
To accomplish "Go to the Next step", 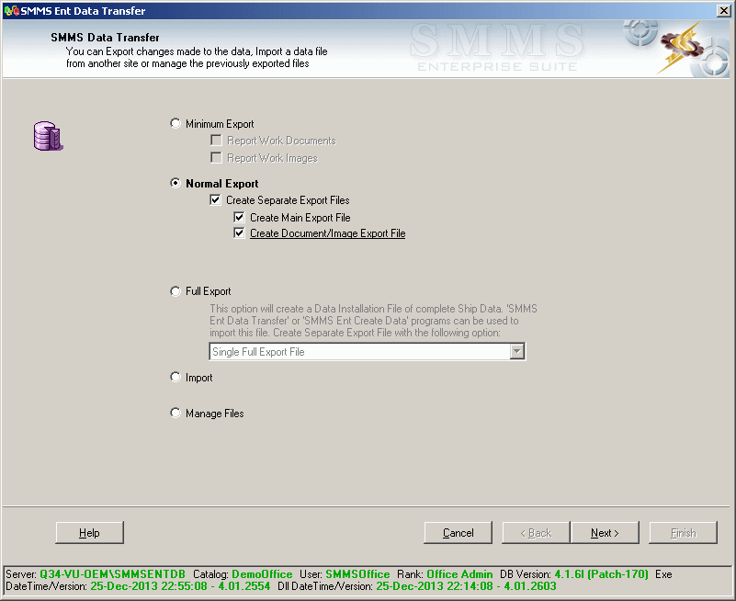I will coord(605,532).
